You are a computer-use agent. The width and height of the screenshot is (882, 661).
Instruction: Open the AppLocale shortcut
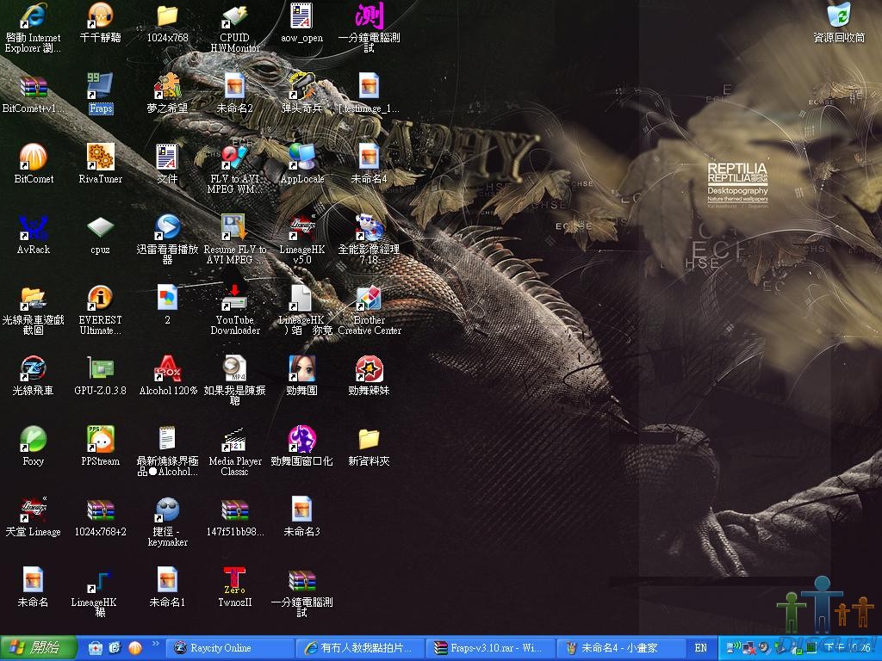301,157
